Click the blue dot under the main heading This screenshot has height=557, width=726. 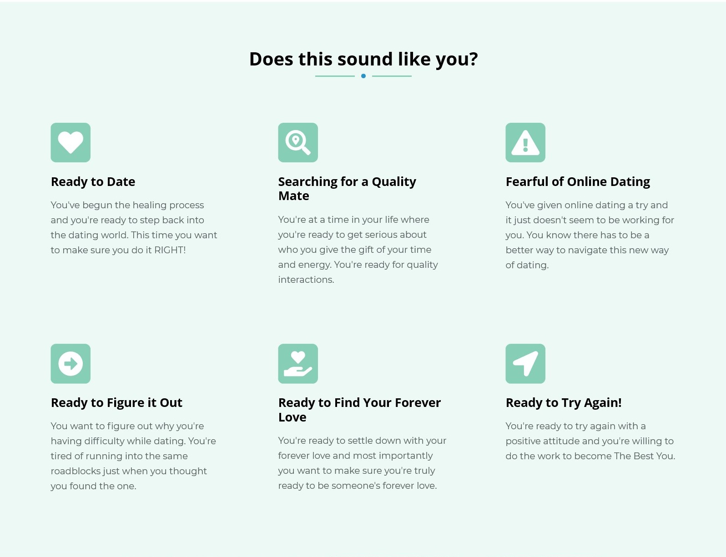pyautogui.click(x=363, y=76)
